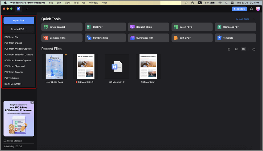Screen dimensions: 263x151
Task: Click the Apple menu logo
Action: (5, 3)
